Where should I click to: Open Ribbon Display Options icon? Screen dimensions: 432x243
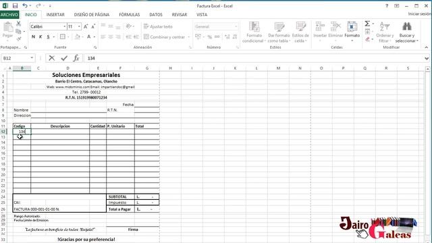pyautogui.click(x=397, y=5)
